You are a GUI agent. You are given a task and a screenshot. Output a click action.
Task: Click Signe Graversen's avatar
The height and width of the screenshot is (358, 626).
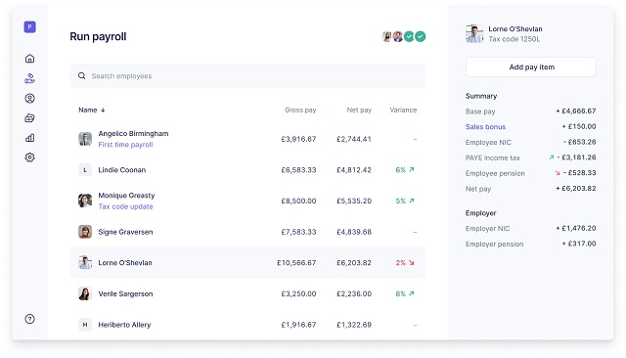(85, 232)
